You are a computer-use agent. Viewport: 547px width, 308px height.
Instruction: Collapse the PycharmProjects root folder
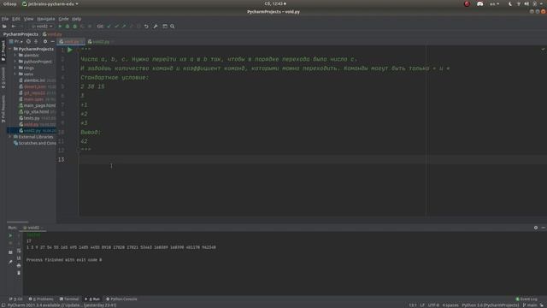[10, 50]
